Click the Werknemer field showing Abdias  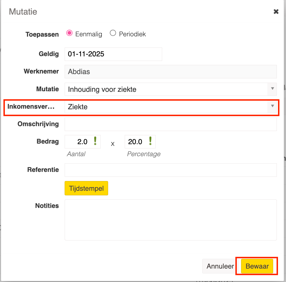click(x=170, y=72)
